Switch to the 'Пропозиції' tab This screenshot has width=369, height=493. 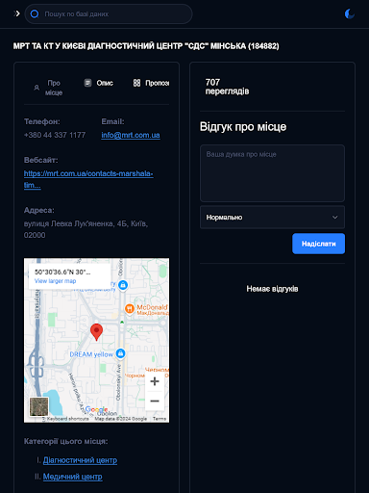151,83
